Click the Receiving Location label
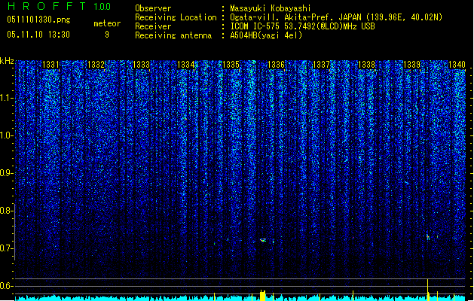 (x=176, y=17)
